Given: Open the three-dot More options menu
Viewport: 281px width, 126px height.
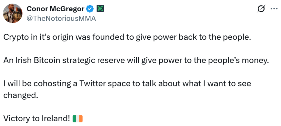Looking at the screenshot, I should click(x=274, y=9).
